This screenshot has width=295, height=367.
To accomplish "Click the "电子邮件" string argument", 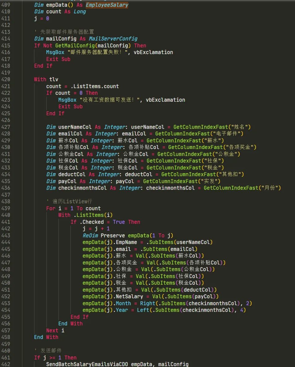I will (226, 134).
